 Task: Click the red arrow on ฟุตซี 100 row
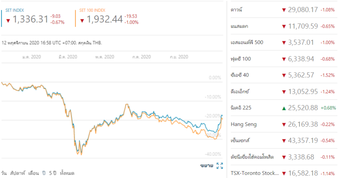284,59
